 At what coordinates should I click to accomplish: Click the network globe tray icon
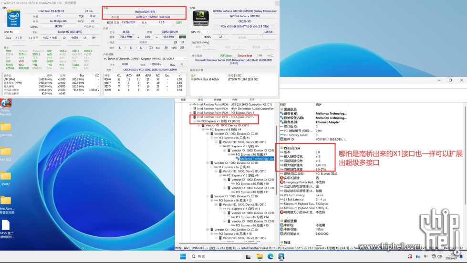tap(433, 256)
